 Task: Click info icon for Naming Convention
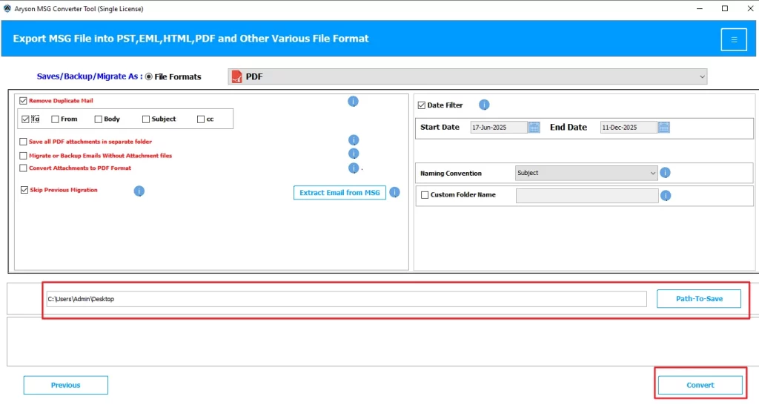[x=665, y=173]
